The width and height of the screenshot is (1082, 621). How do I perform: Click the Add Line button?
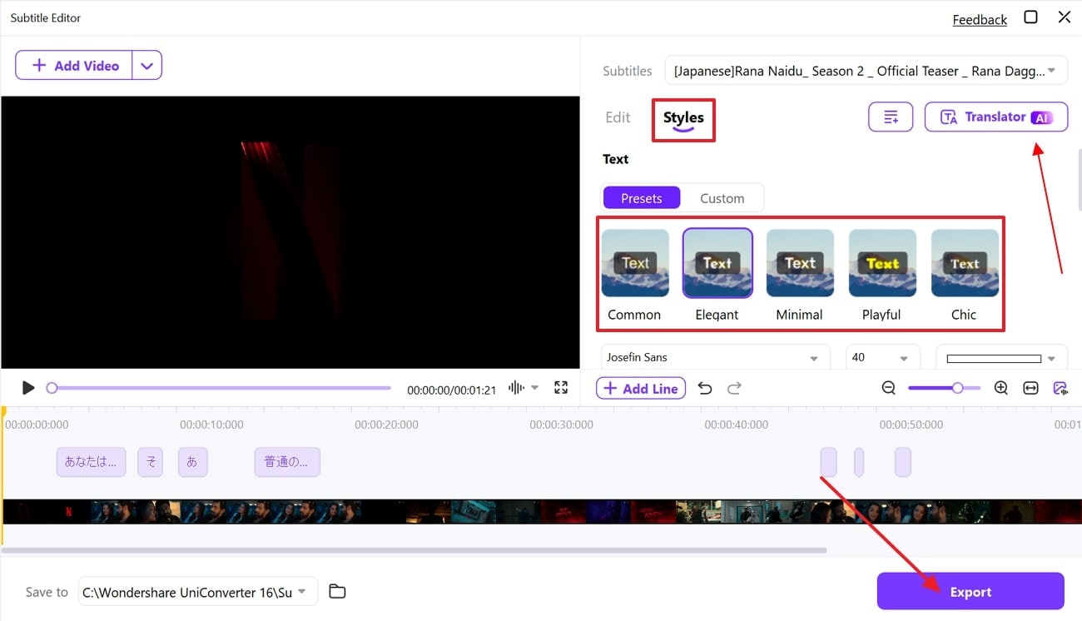(x=641, y=388)
